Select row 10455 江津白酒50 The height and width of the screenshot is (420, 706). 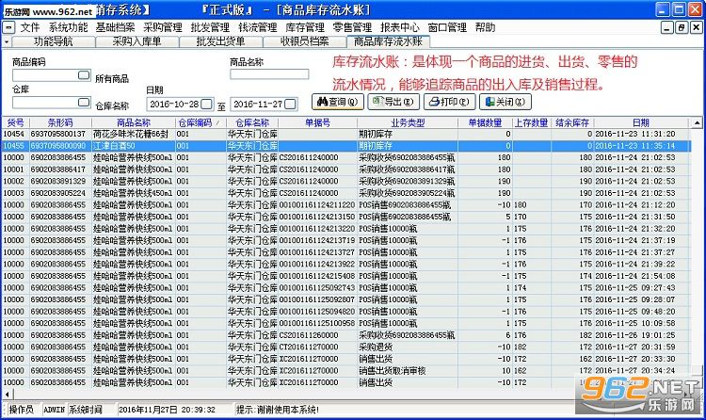pyautogui.click(x=345, y=146)
